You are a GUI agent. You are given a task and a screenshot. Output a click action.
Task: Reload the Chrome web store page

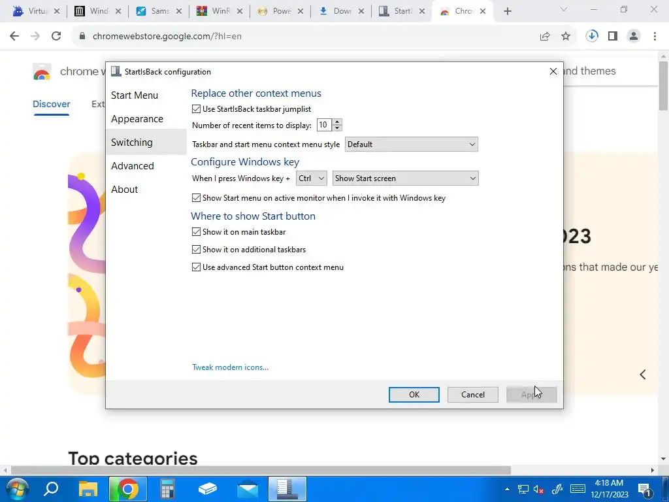point(56,37)
